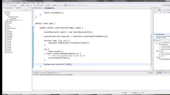Select JRE System Library node
Screen dimensions: 170x95
tap(15, 20)
